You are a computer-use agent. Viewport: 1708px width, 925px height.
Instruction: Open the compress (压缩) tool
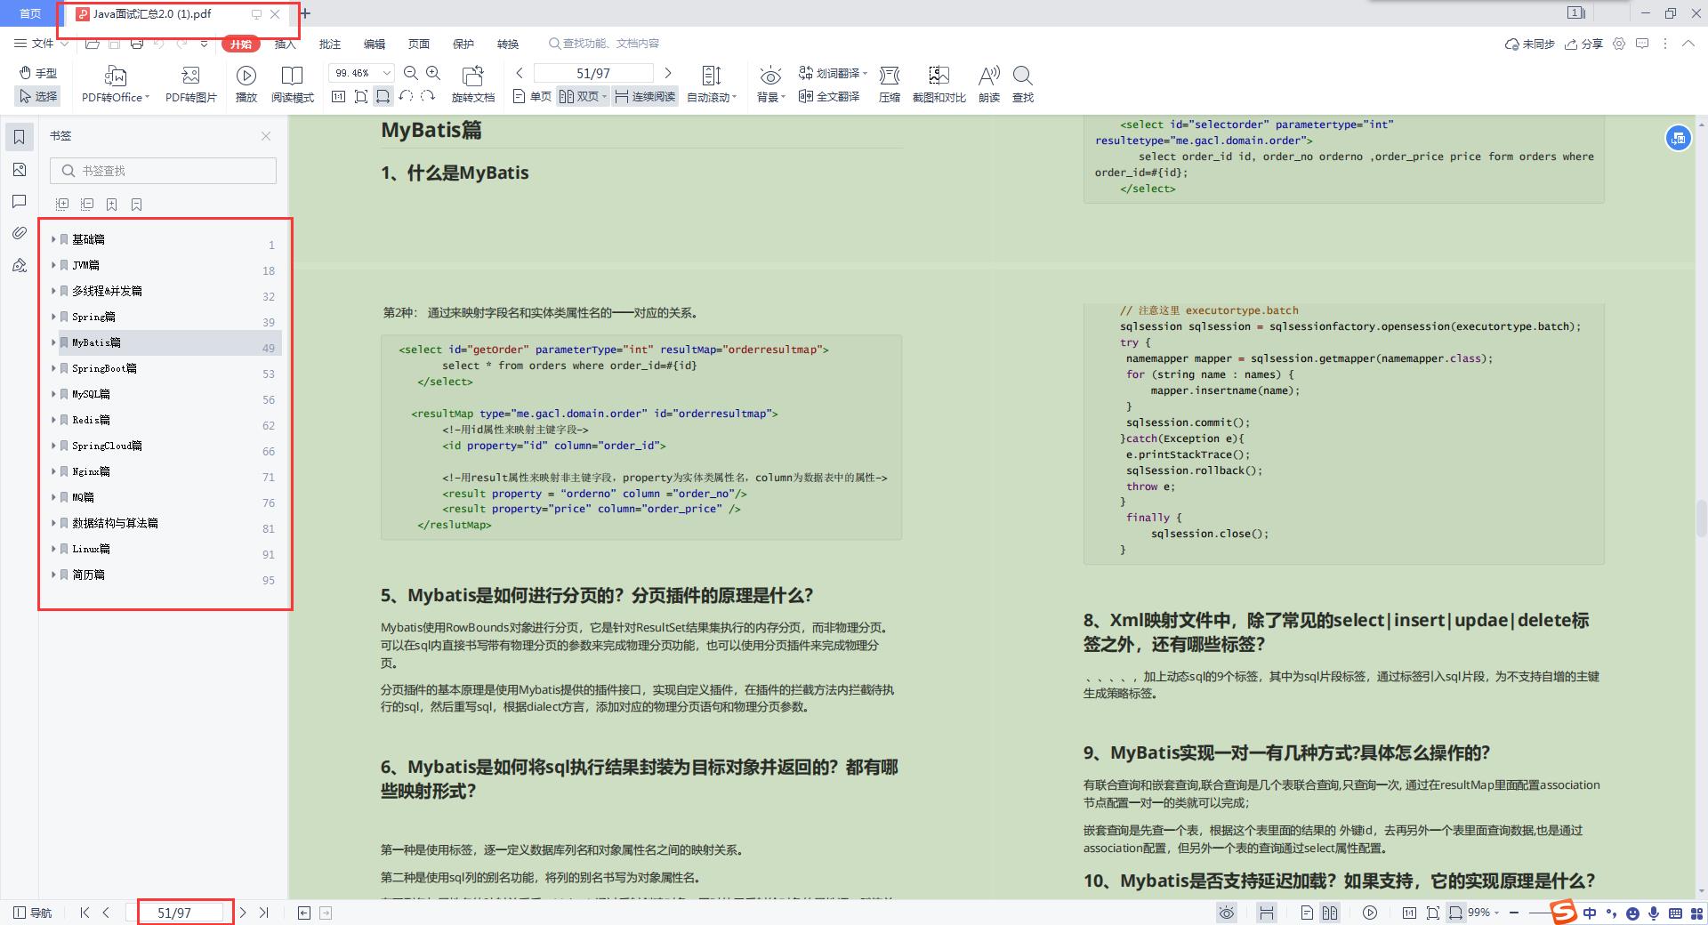click(890, 84)
